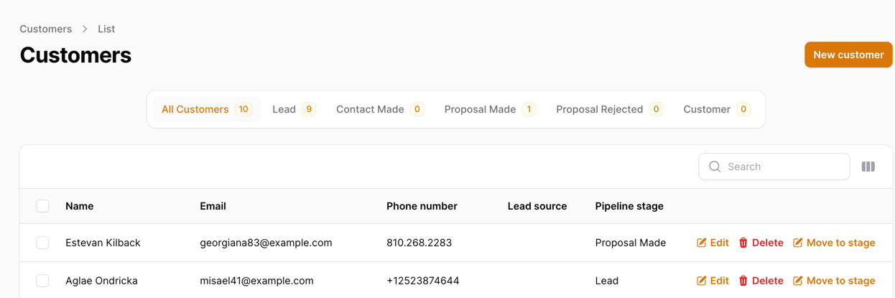Switch to the Proposal Made tab
Viewport: 895px width, 298px height.
490,109
